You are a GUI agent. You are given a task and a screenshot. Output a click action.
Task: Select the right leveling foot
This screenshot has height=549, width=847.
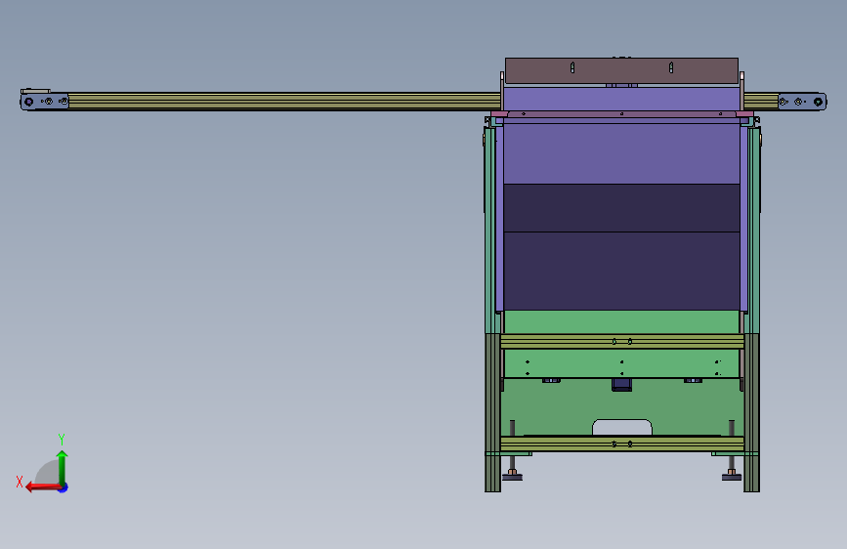coord(732,475)
